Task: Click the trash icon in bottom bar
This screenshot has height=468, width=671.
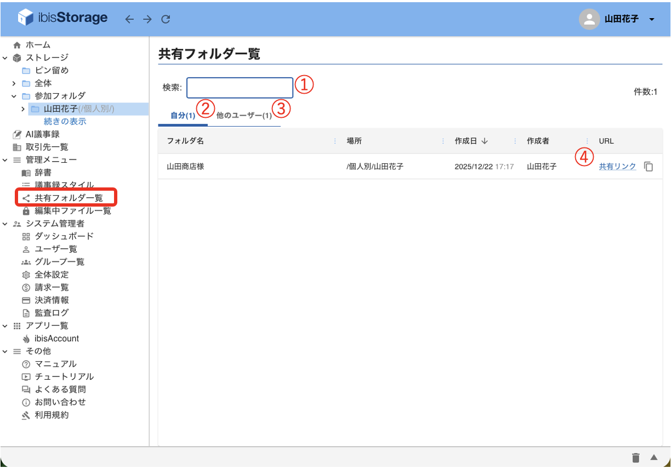Action: [x=635, y=456]
